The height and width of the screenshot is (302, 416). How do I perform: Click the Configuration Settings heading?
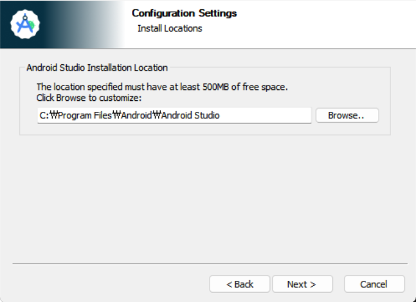coord(185,13)
